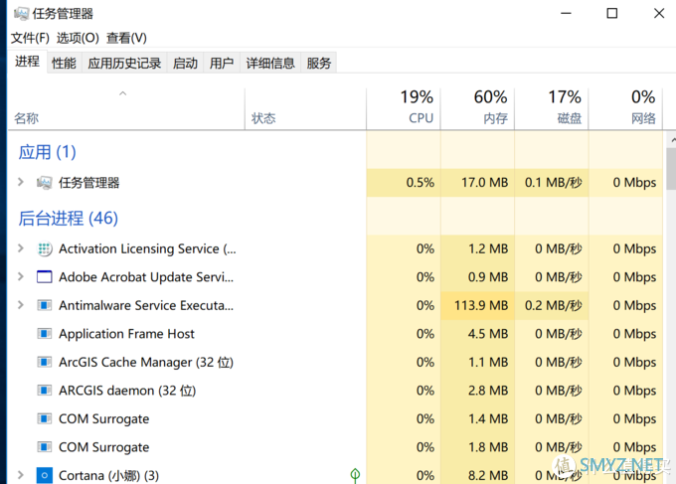This screenshot has height=484, width=676.
Task: Click the 2.8 MB memory value
Action: [x=488, y=391]
